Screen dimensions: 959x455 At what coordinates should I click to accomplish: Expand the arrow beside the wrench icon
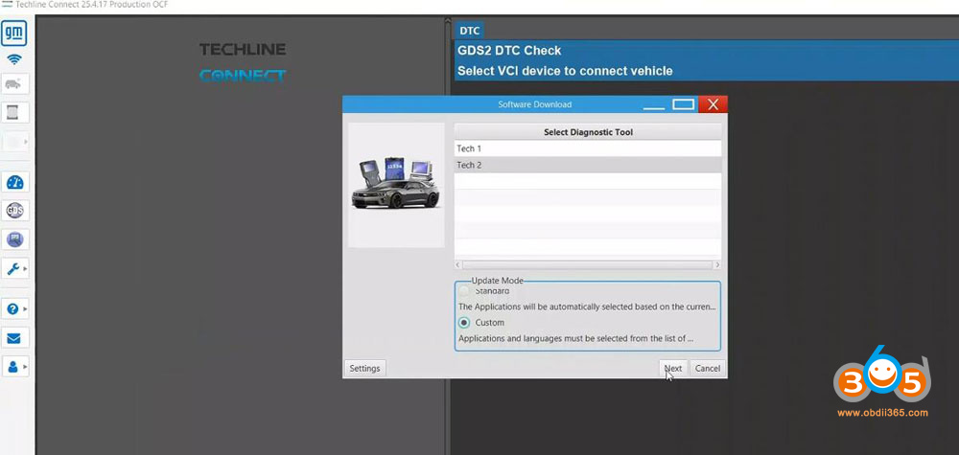point(25,268)
